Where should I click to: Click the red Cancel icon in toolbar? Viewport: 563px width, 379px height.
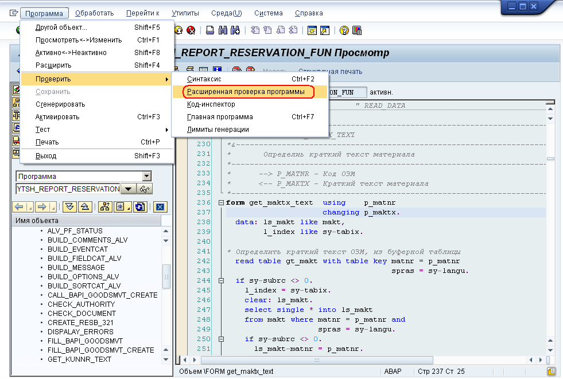pos(191,30)
